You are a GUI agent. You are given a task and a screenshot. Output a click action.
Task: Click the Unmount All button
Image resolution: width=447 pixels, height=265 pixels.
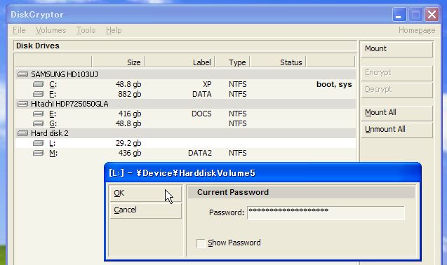click(x=397, y=130)
